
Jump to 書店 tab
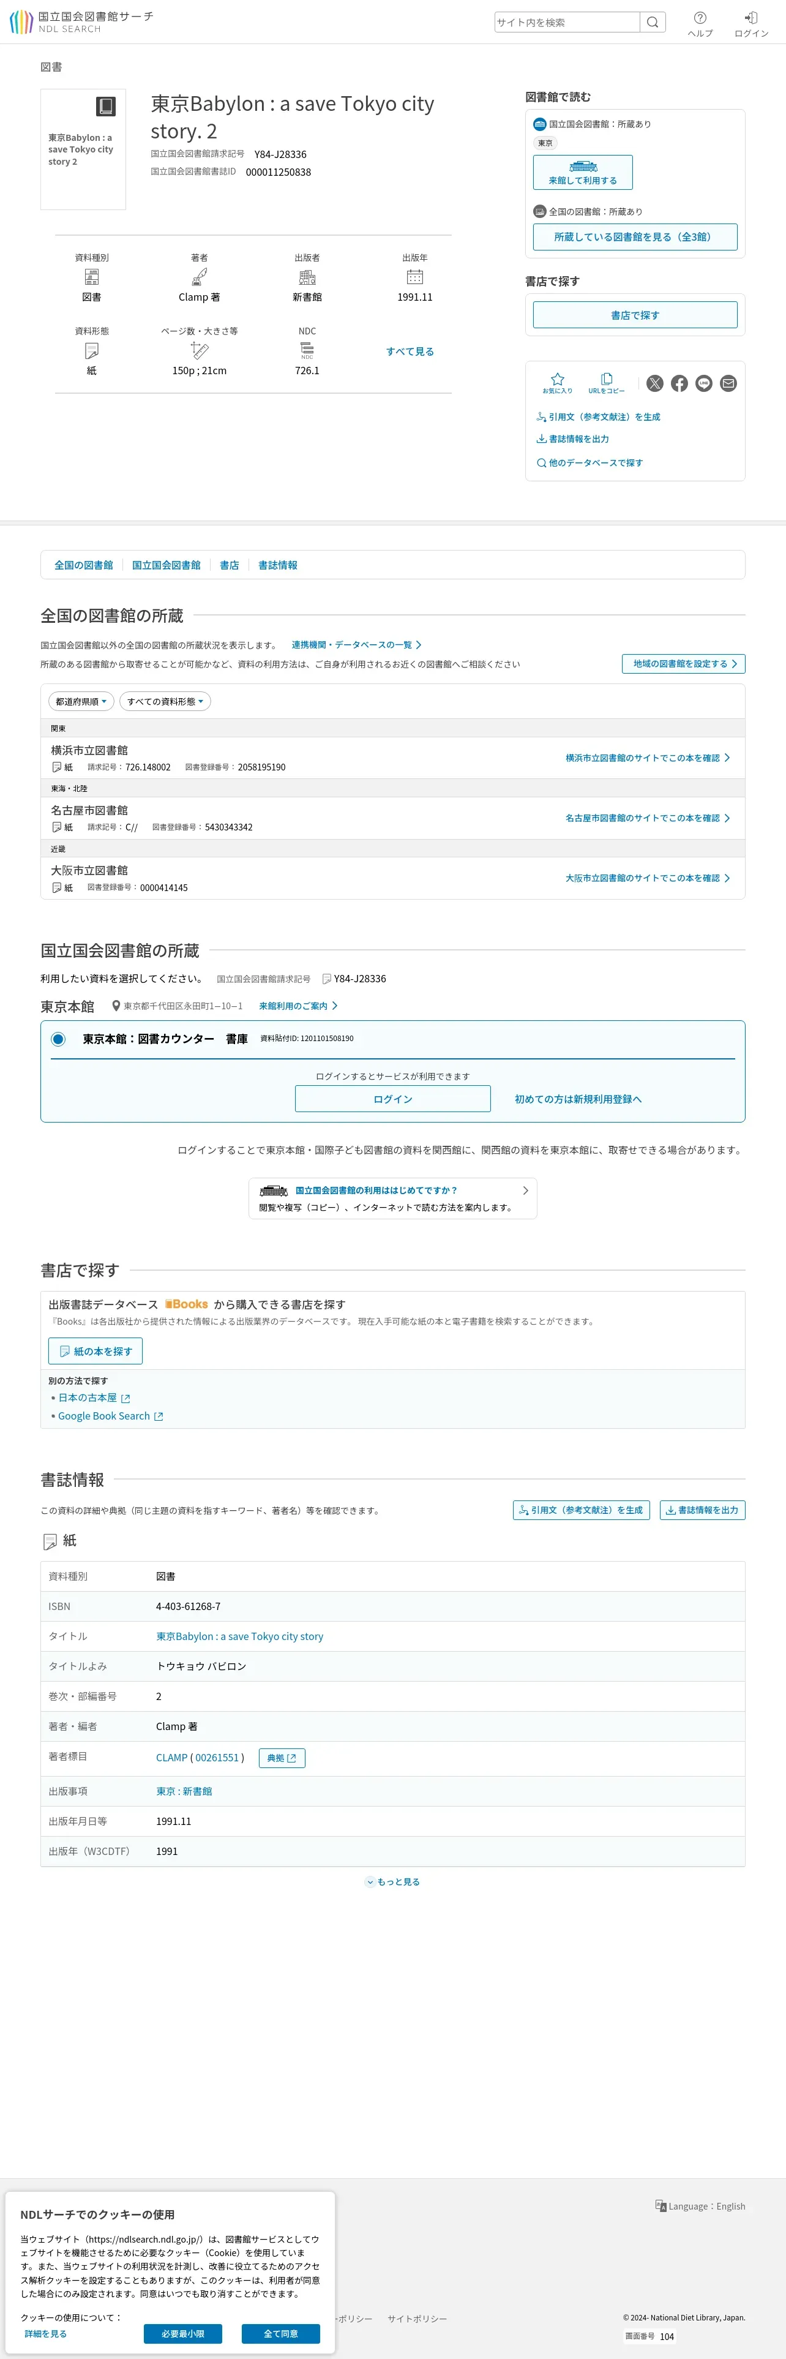click(x=230, y=565)
